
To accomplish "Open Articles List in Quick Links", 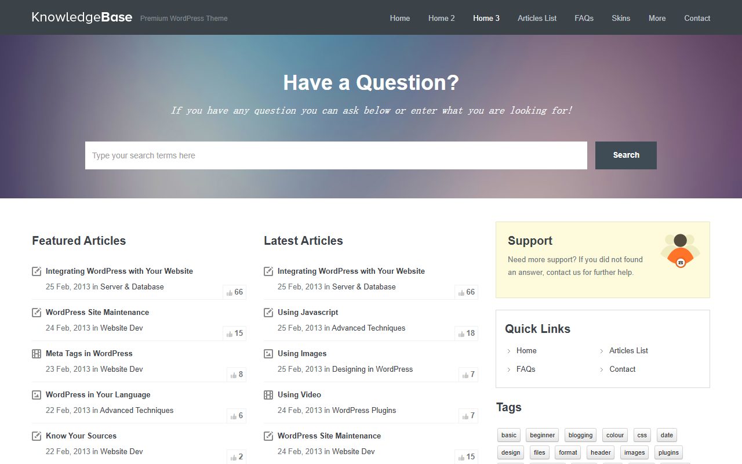I will click(x=629, y=350).
